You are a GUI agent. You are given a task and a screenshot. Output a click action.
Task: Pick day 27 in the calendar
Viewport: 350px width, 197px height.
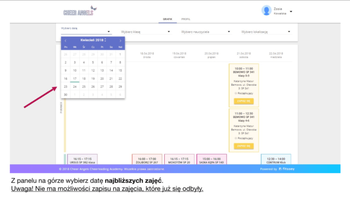[x=102, y=87]
